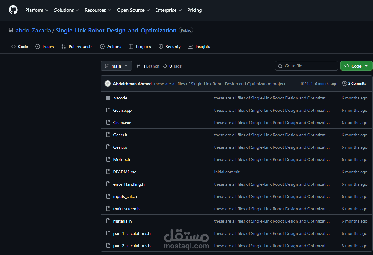The width and height of the screenshot is (373, 255).
Task: Switch to the Issues tab
Action: coord(45,47)
